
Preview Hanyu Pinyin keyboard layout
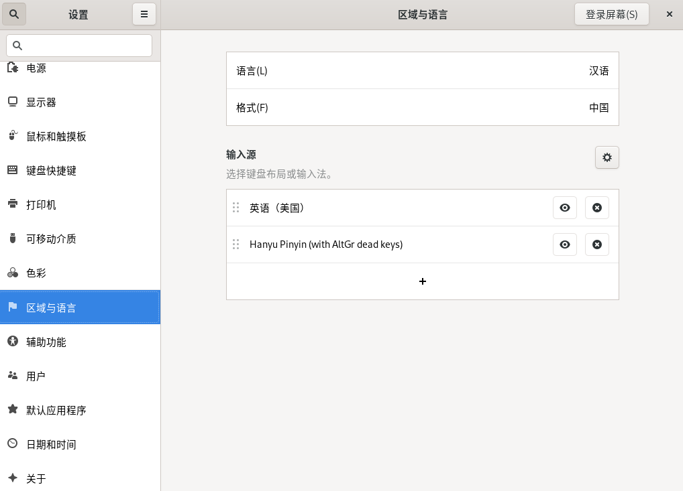click(565, 244)
